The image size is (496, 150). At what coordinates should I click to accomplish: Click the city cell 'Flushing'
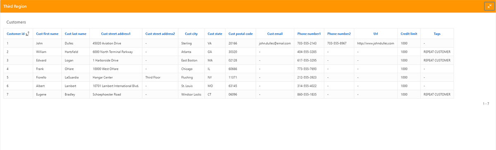click(x=187, y=77)
